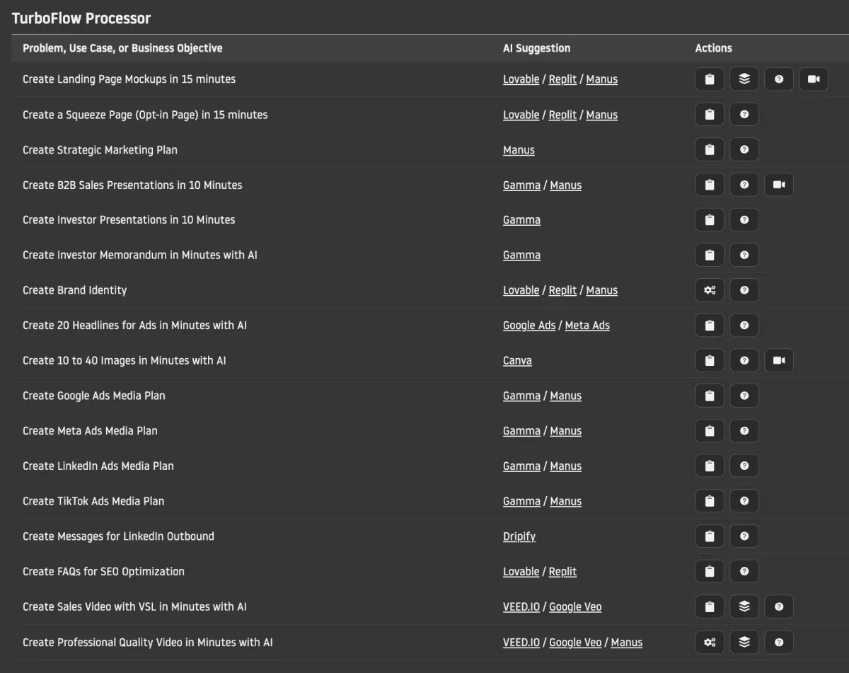This screenshot has height=673, width=849.
Task: Open help icon for Professional Quality Video row
Action: click(779, 642)
